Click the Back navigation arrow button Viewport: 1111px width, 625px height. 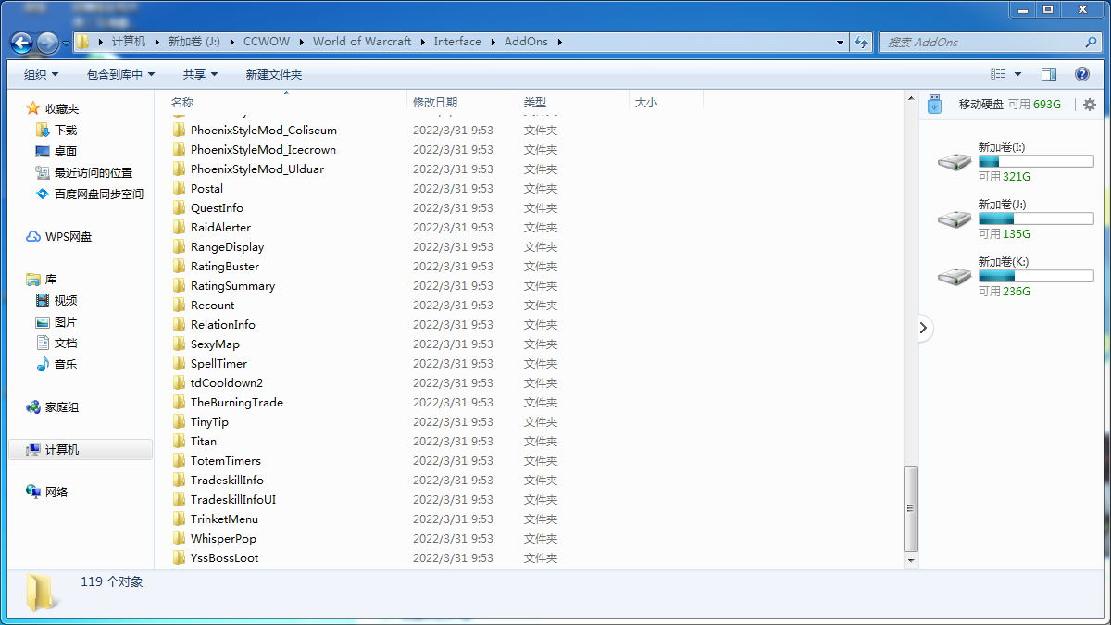(x=22, y=42)
